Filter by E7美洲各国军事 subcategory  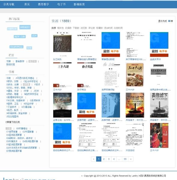point(14,151)
